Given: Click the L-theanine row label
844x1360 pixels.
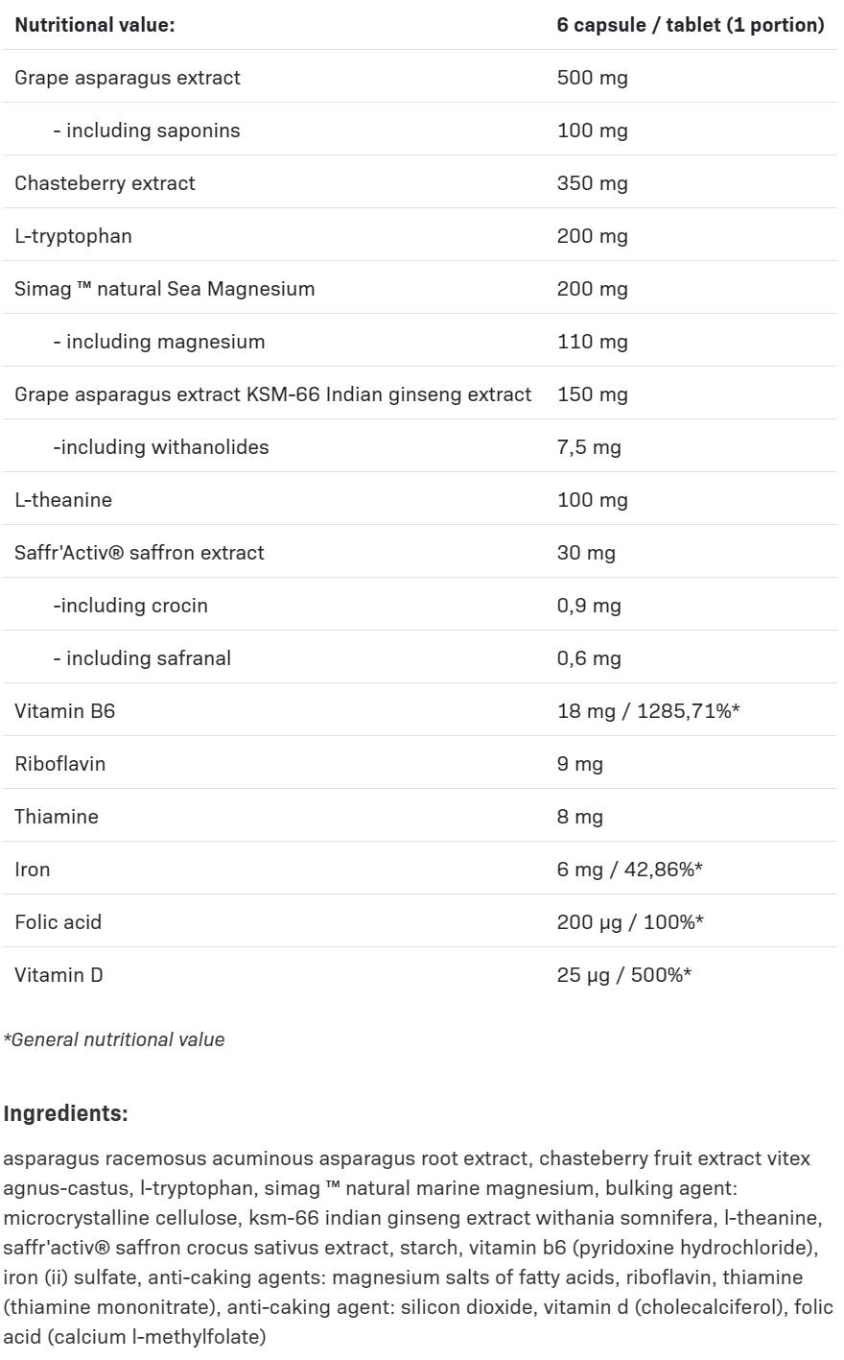Looking at the screenshot, I should (63, 500).
